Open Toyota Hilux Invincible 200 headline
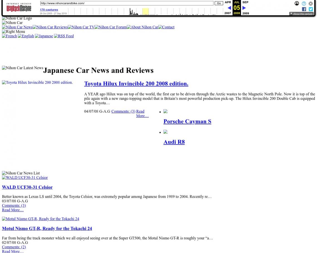This screenshot has width=317, height=253. pos(136,84)
